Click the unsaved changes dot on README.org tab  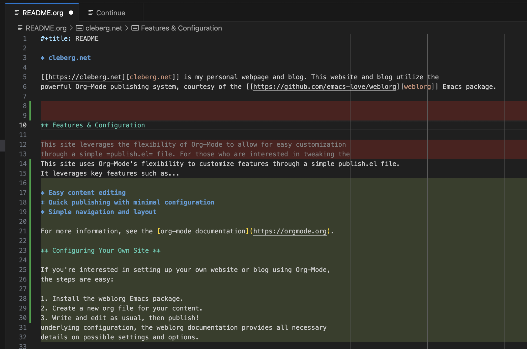pyautogui.click(x=71, y=13)
